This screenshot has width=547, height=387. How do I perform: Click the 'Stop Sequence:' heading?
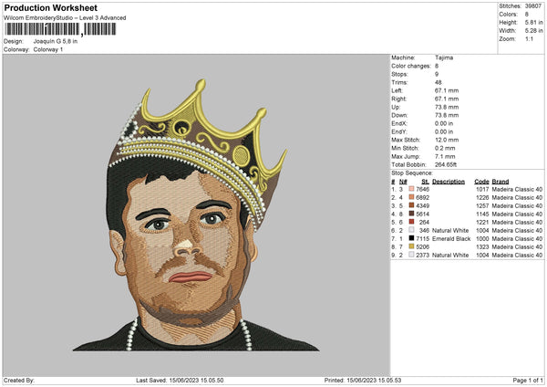click(x=412, y=173)
